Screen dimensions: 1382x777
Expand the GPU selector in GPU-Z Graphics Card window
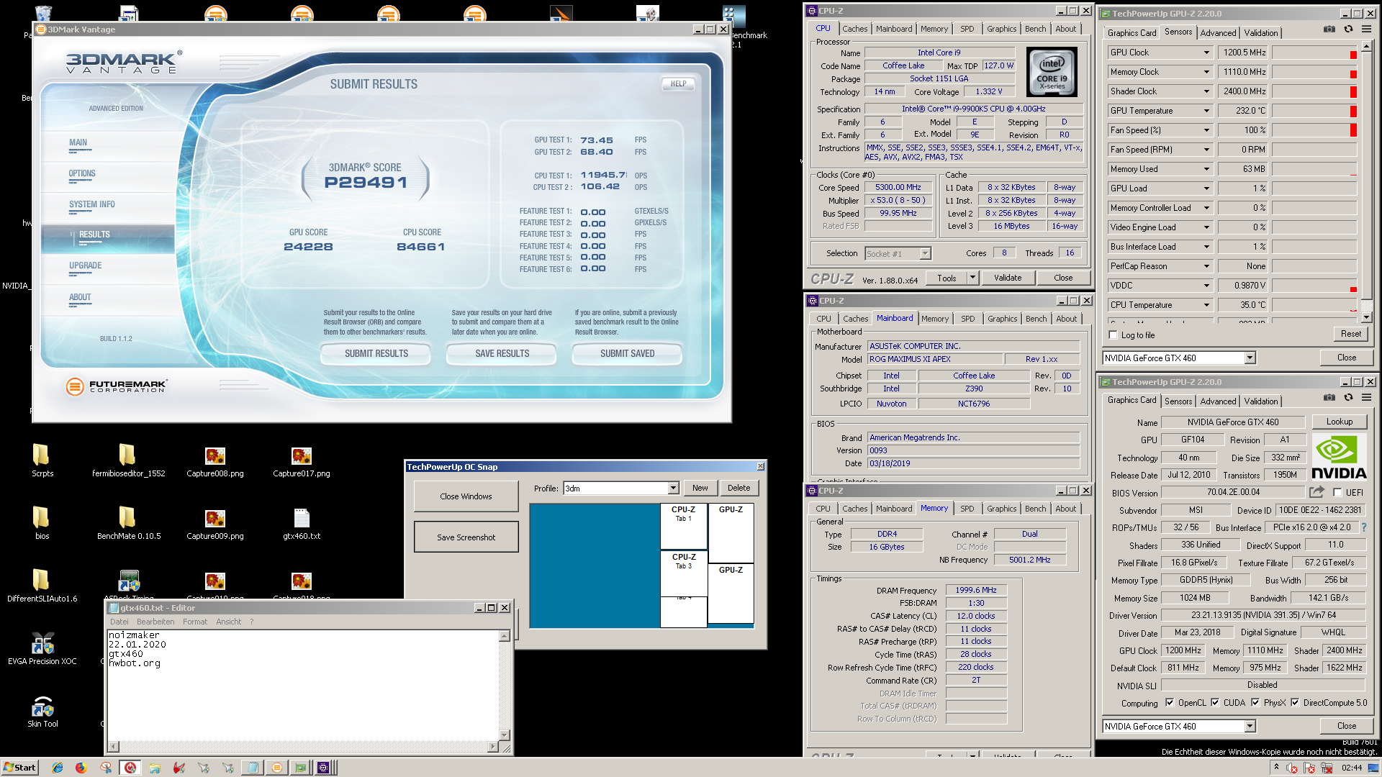(x=1250, y=726)
